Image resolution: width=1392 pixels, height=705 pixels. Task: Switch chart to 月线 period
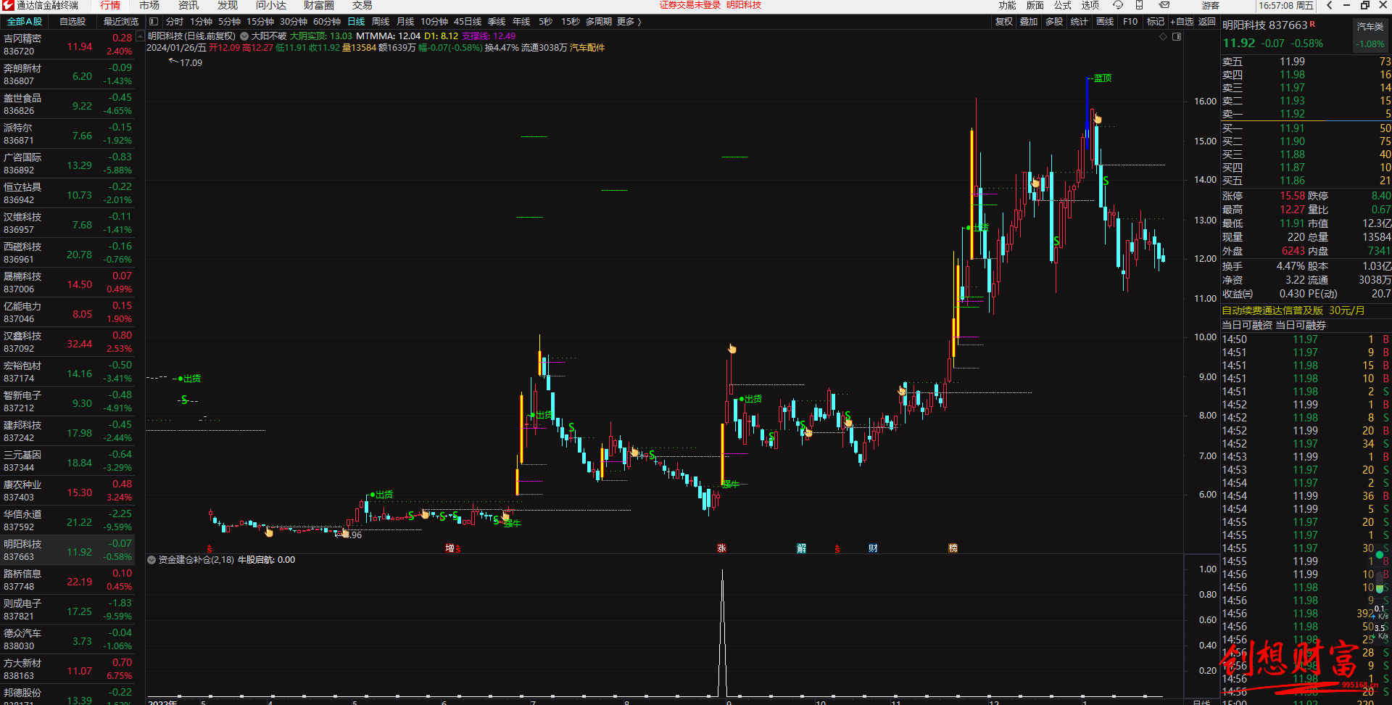(405, 22)
